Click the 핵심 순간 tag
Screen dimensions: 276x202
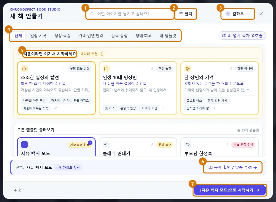165,68
